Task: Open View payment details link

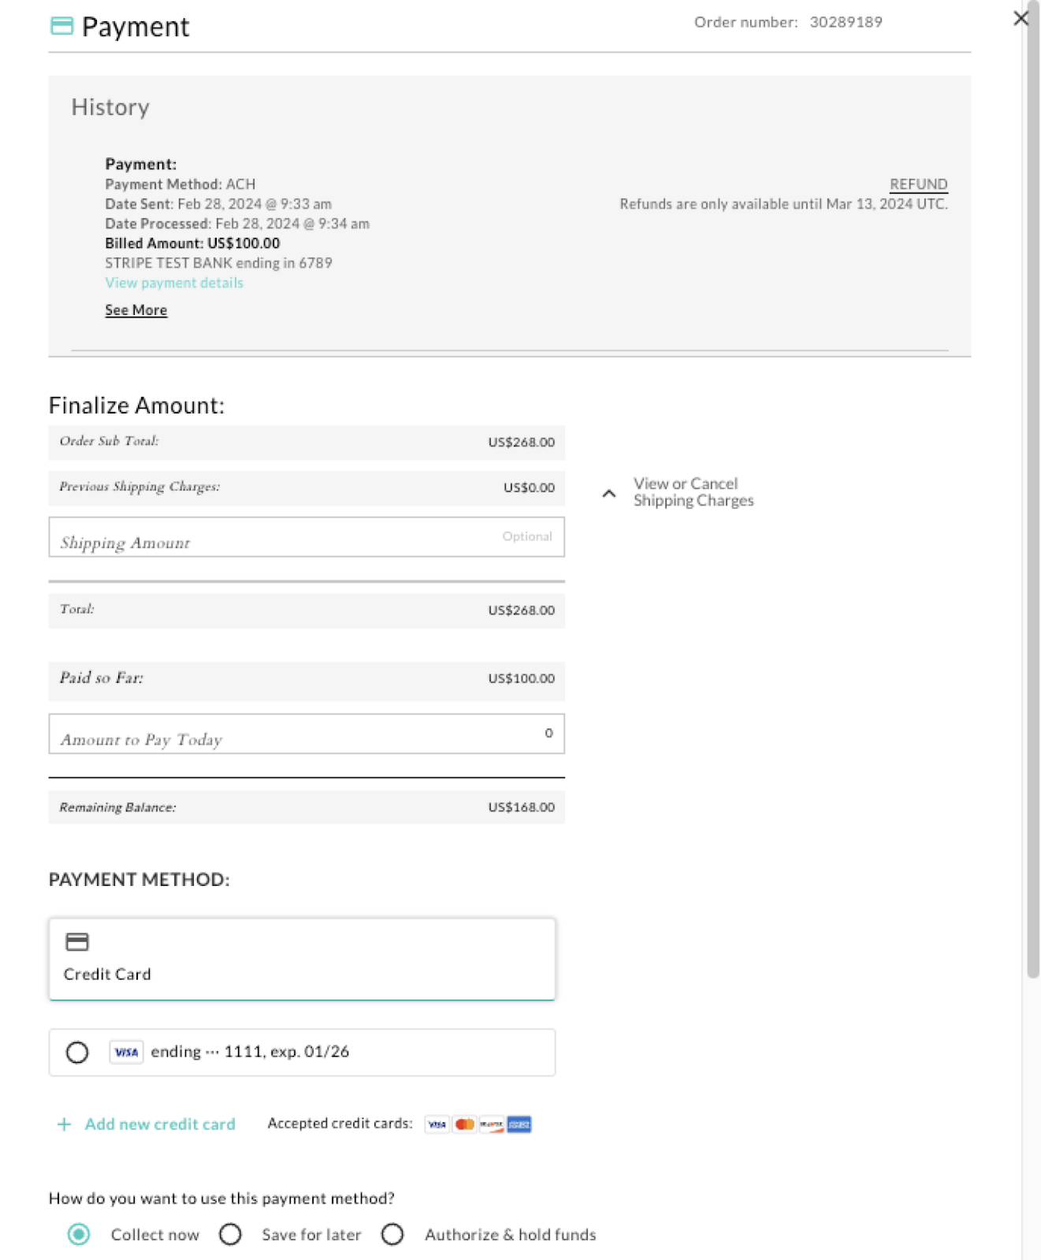Action: tap(174, 283)
